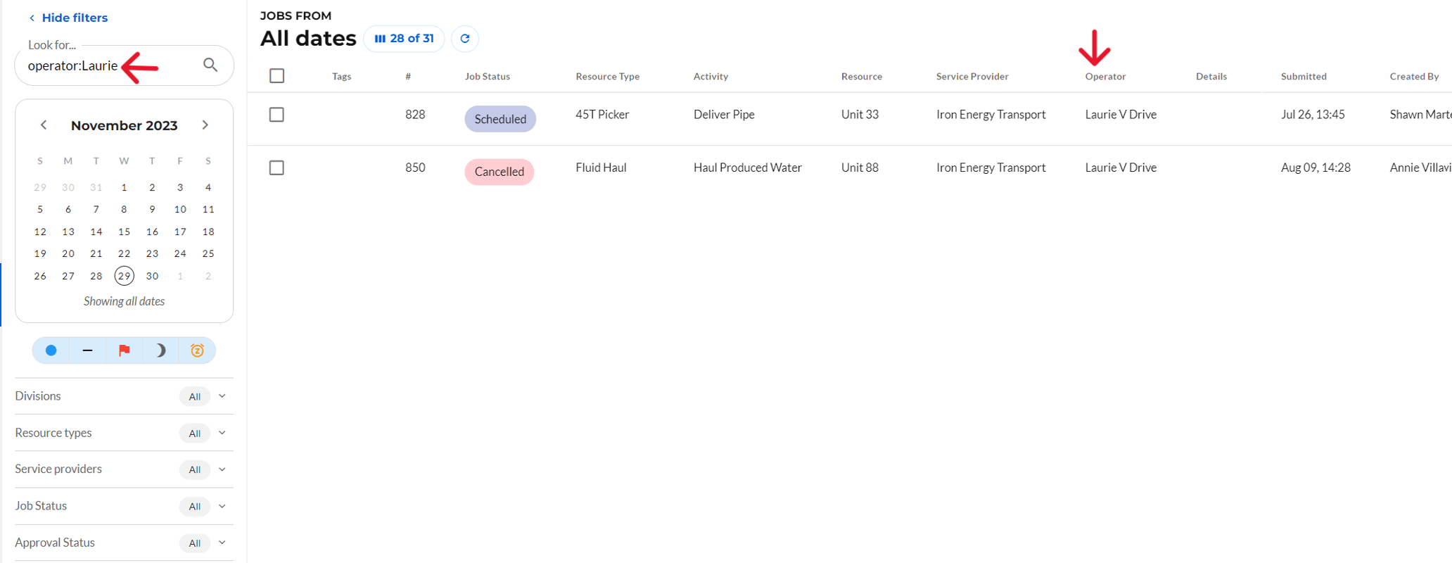Select November 29 in the calendar
Viewport: 1452px width, 563px height.
click(x=125, y=276)
